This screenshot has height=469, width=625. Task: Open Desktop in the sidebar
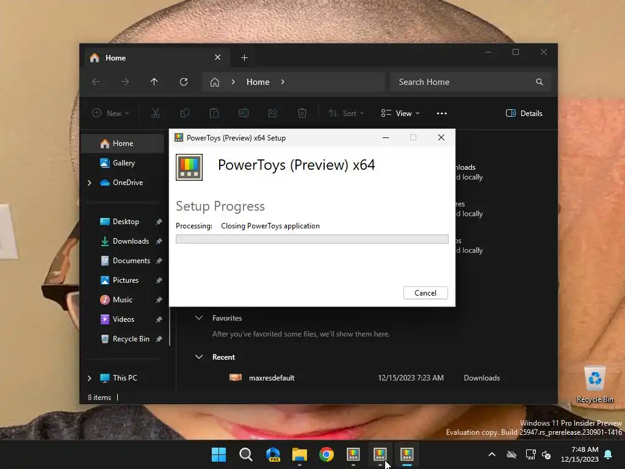click(126, 221)
